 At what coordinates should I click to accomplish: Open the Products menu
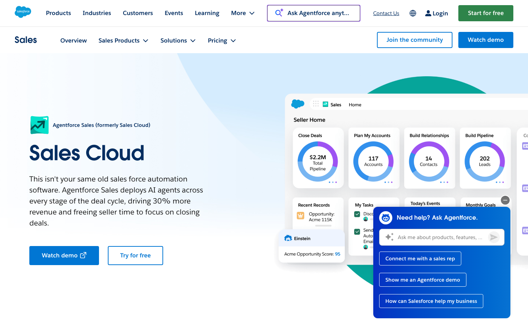pos(58,13)
